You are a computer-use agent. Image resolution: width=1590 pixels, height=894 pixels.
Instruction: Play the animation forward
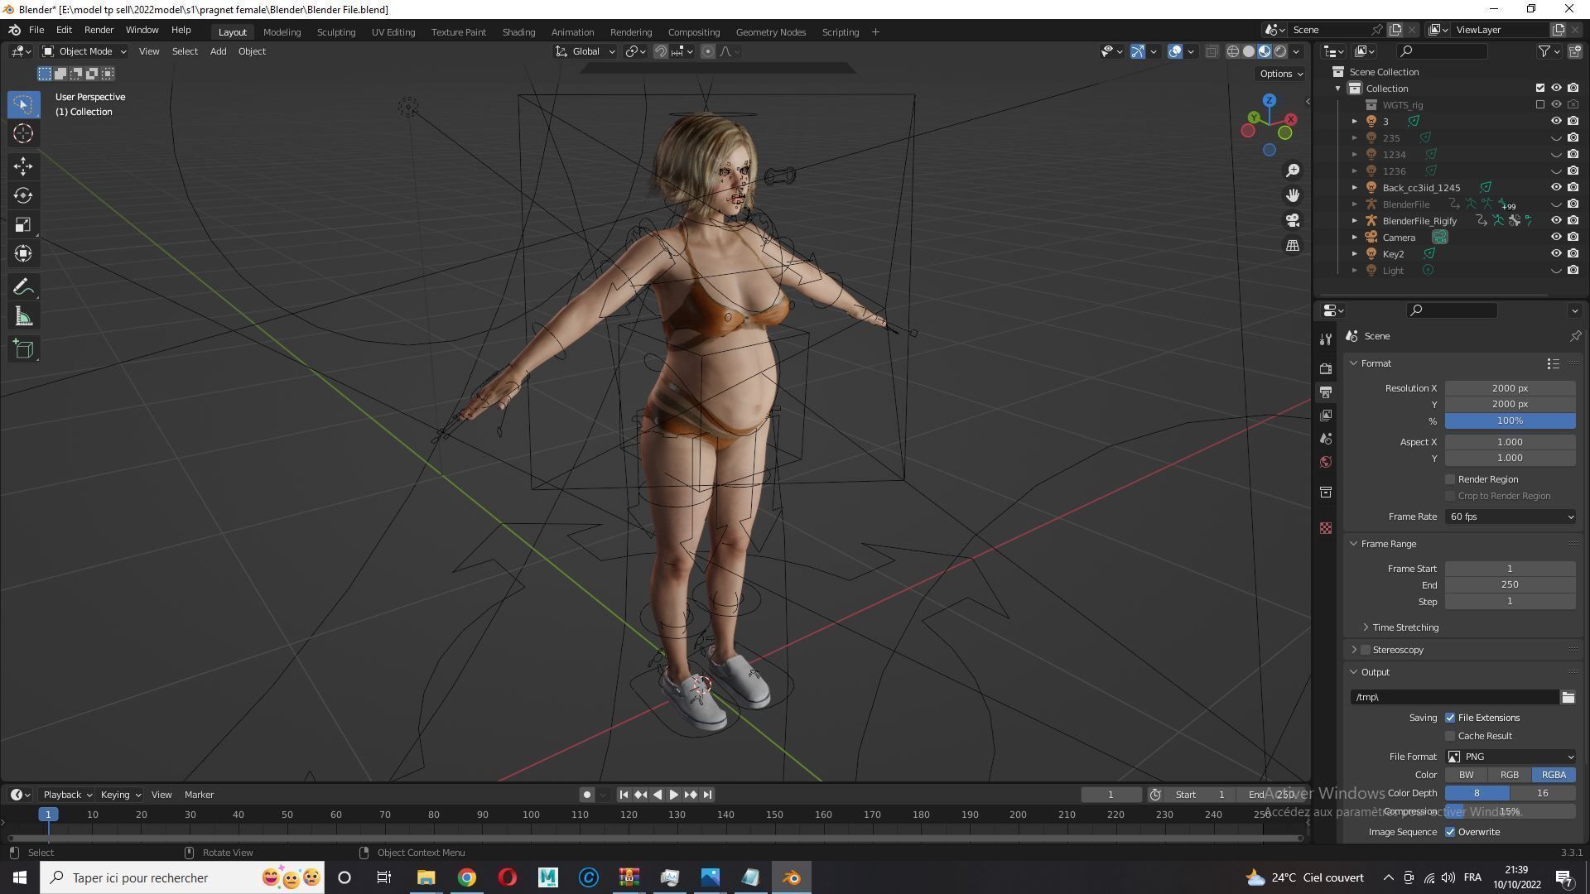[x=673, y=795]
